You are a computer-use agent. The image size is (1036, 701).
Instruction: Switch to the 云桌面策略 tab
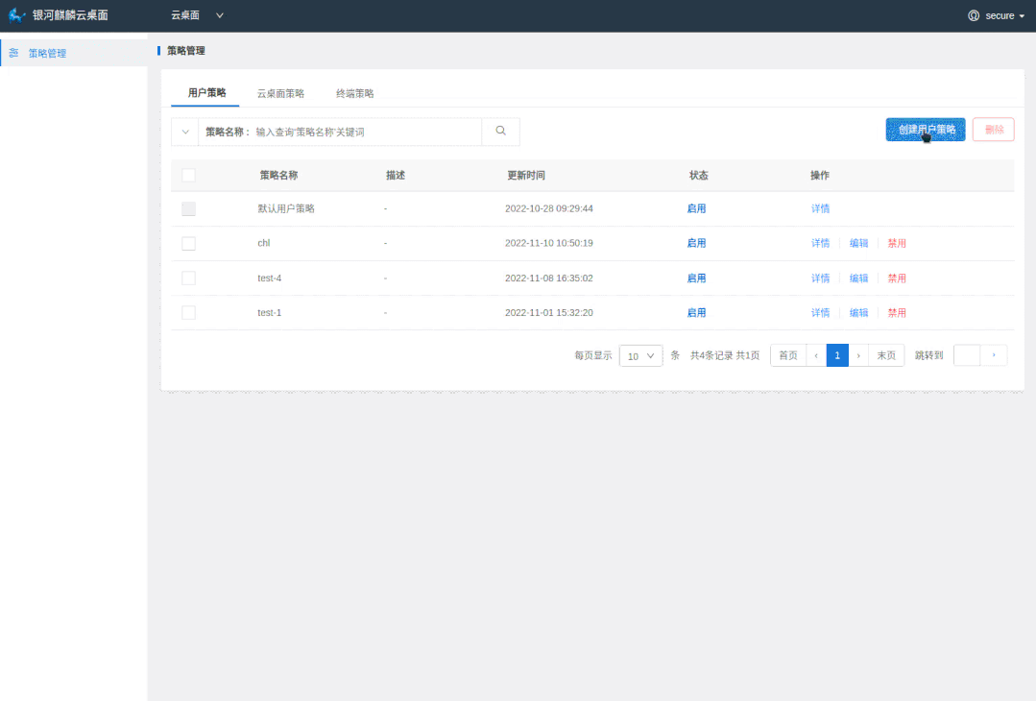coord(280,93)
